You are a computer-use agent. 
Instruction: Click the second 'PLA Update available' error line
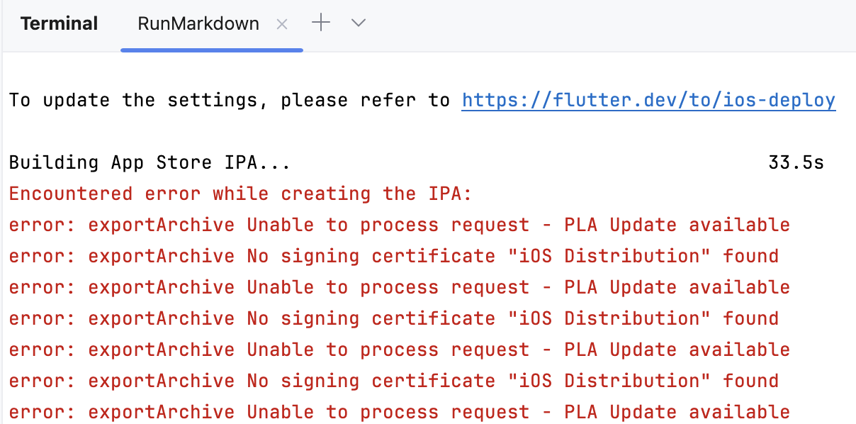399,287
